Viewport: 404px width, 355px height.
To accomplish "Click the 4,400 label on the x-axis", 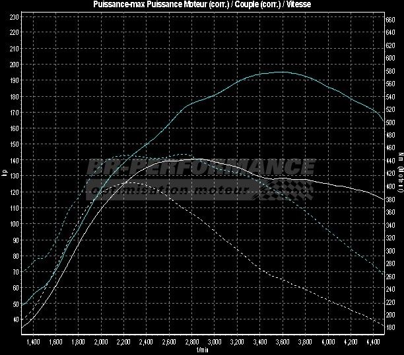I will [x=373, y=342].
